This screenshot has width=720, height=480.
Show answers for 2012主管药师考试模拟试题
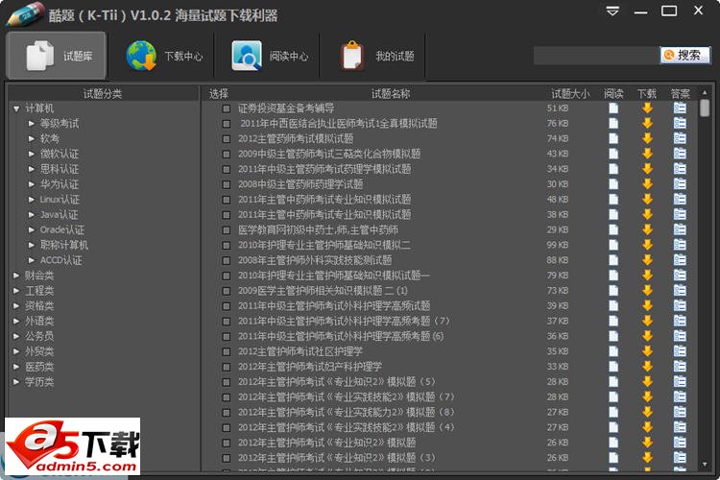click(x=680, y=138)
